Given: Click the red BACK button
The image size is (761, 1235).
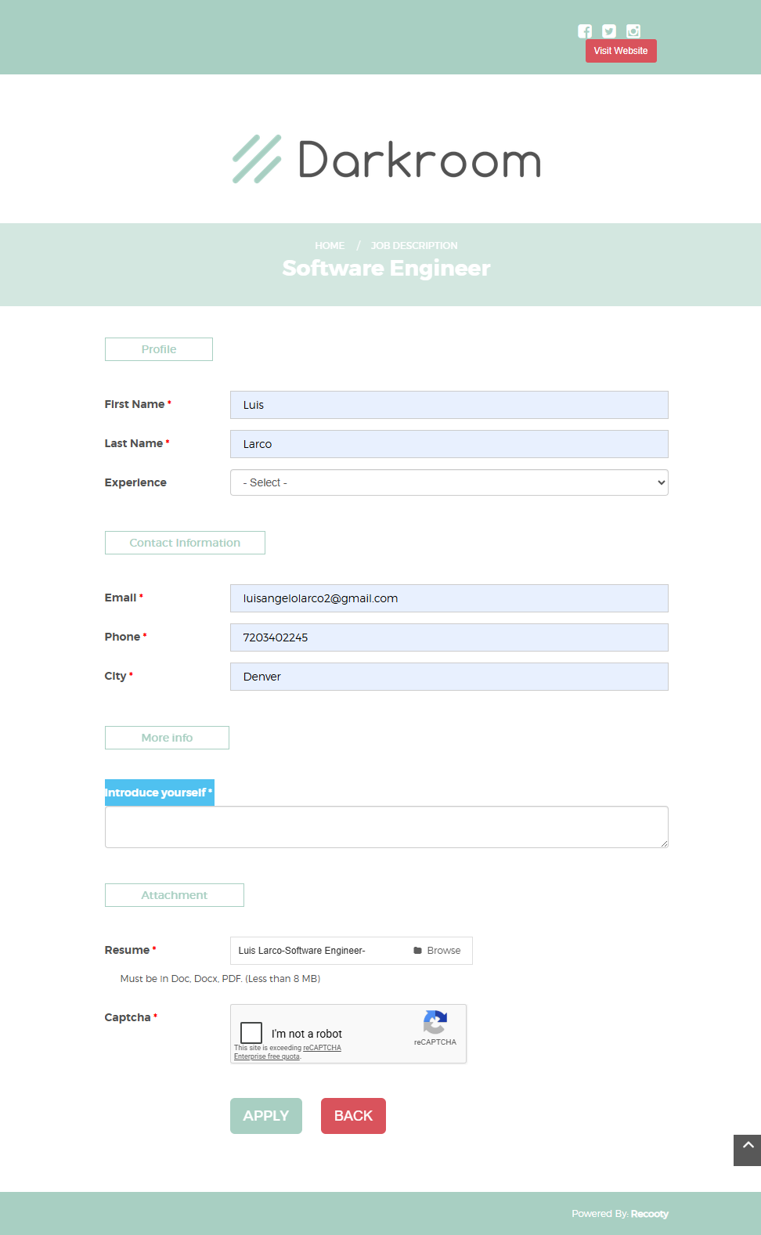Looking at the screenshot, I should point(353,1115).
